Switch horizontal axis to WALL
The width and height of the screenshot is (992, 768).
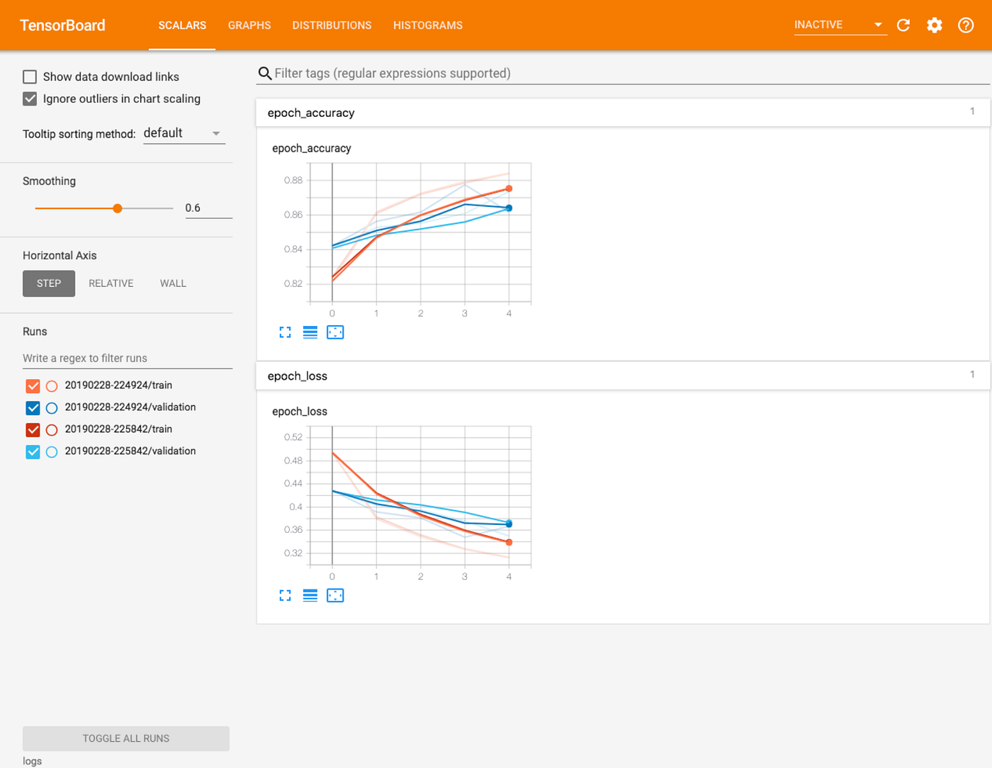172,283
